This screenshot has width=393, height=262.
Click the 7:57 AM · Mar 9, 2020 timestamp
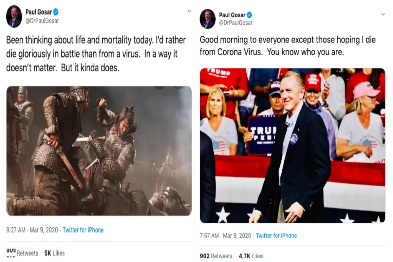coord(225,235)
